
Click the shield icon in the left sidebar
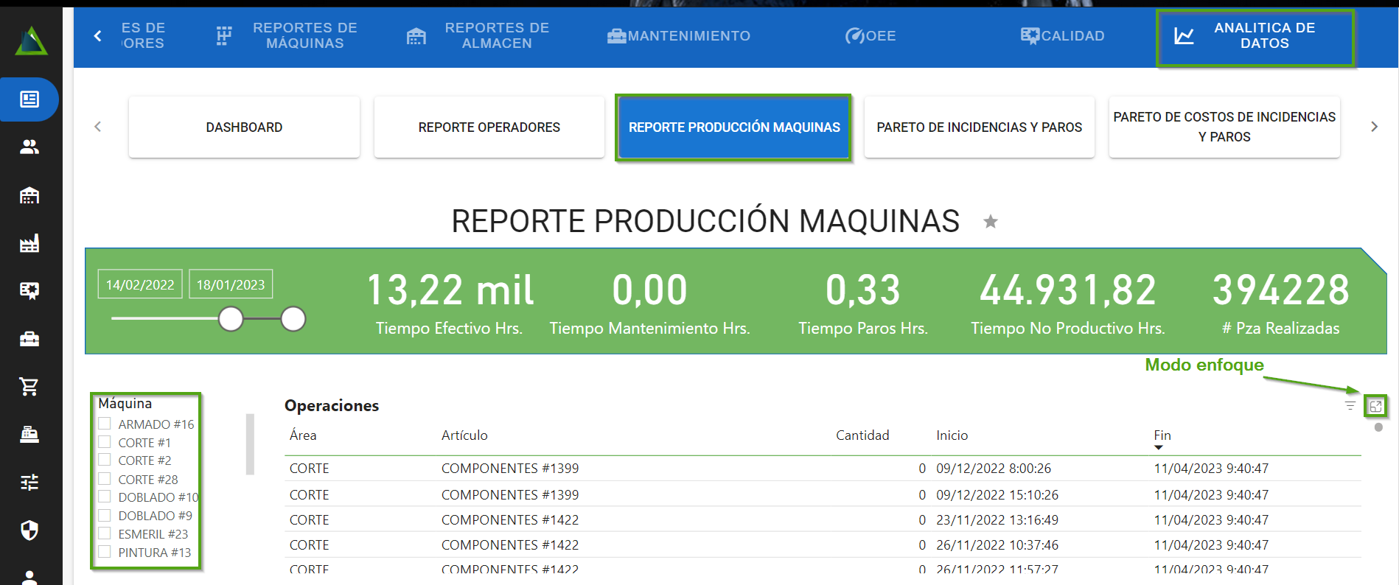click(29, 530)
